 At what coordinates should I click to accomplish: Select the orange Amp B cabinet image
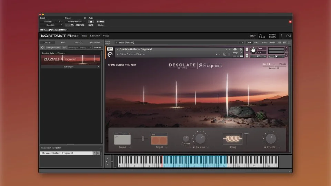click(x=159, y=139)
